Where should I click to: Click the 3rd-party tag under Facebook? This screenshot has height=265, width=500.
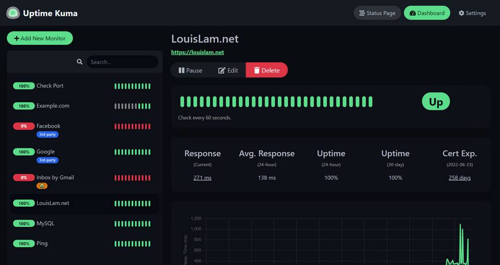47,134
